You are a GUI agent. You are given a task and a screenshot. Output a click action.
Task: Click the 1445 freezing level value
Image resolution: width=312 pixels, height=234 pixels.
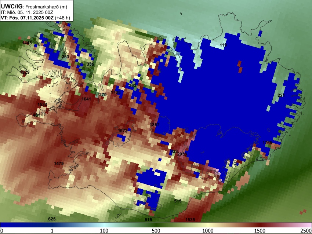click(27, 43)
